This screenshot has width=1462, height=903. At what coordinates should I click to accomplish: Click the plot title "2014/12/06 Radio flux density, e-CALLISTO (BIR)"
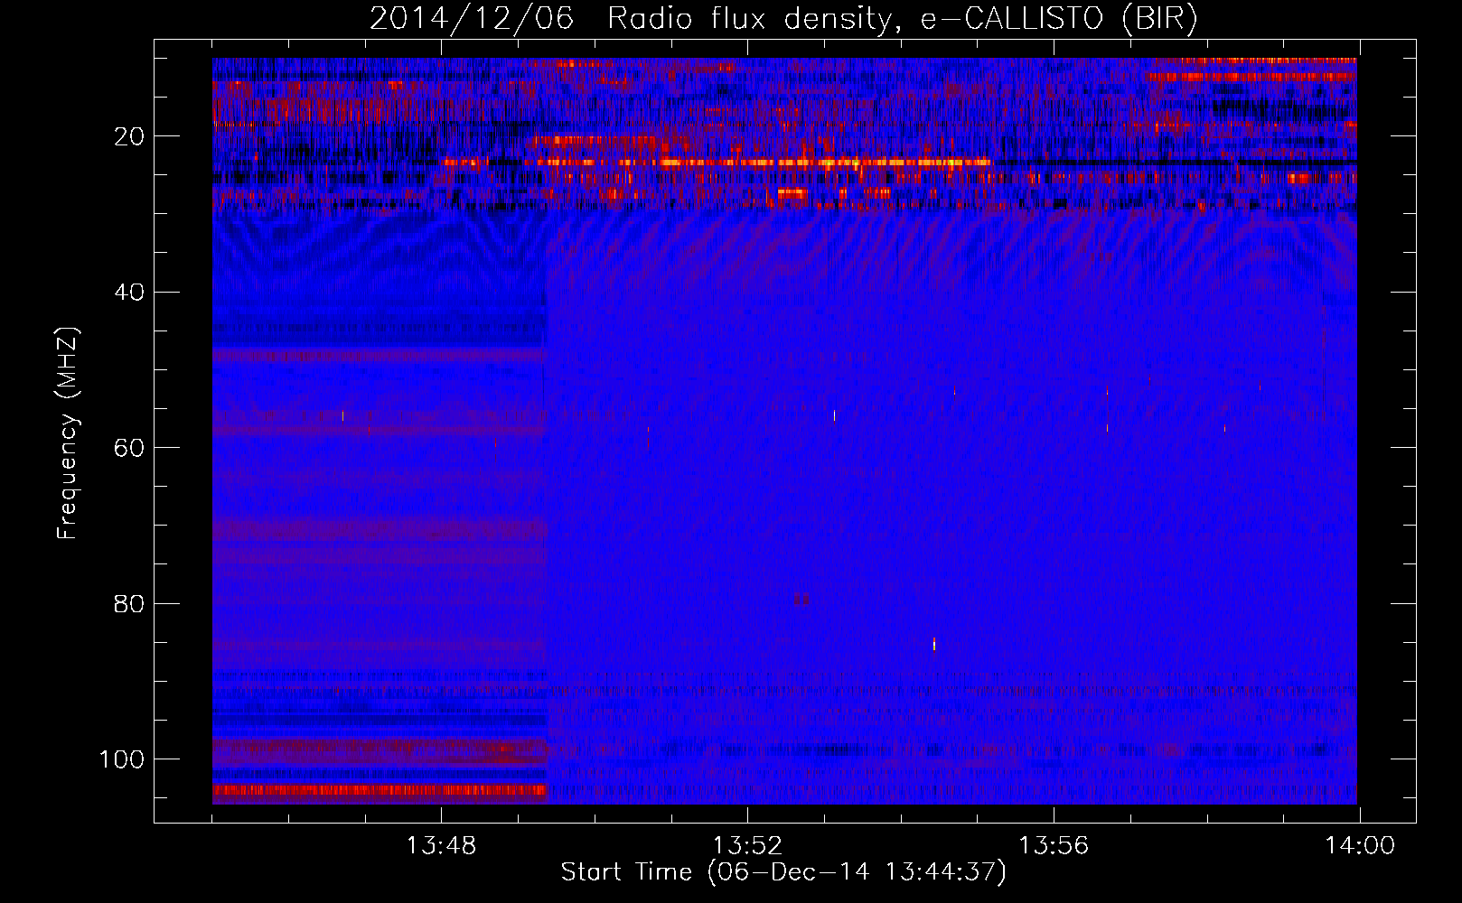pos(783,18)
